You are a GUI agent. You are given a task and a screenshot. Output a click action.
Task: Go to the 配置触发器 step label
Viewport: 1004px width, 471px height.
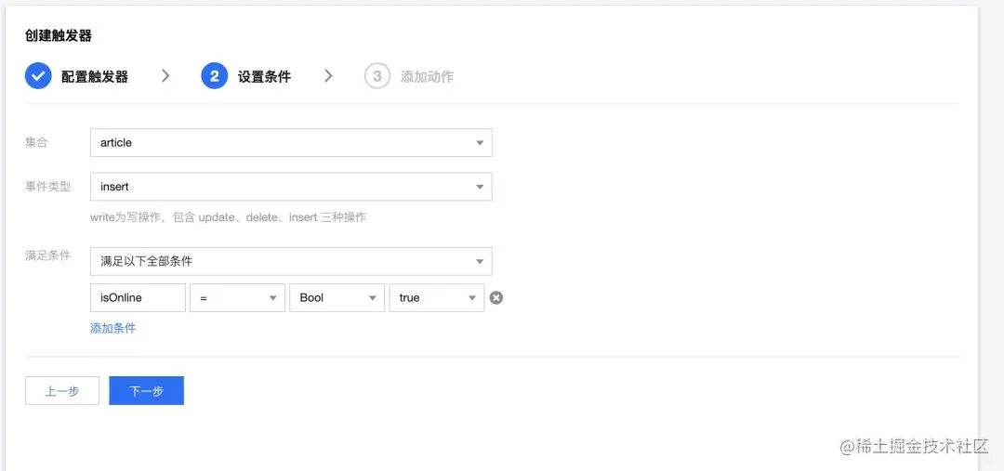pos(95,77)
